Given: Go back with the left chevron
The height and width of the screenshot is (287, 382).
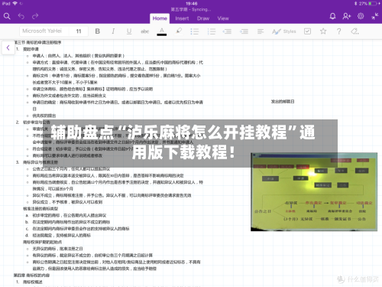Looking at the screenshot, I should [8, 47].
